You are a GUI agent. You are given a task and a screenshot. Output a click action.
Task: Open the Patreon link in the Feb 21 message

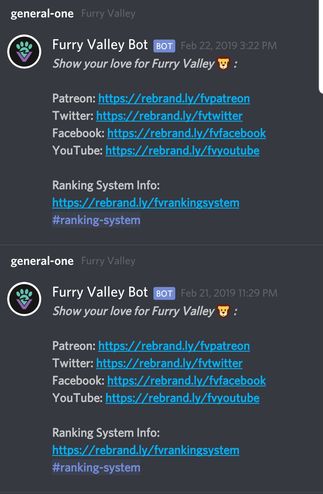click(174, 346)
